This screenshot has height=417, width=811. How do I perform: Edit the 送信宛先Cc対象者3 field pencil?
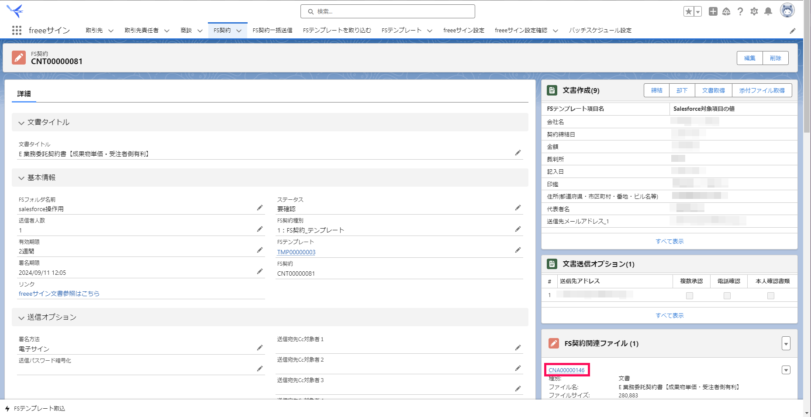pyautogui.click(x=518, y=389)
